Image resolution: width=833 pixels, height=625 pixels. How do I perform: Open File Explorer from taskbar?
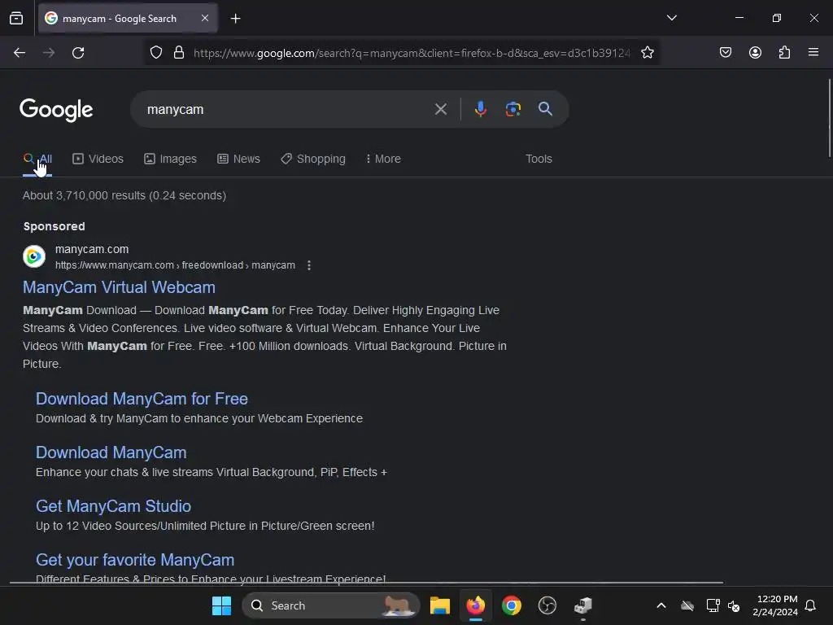pos(440,605)
